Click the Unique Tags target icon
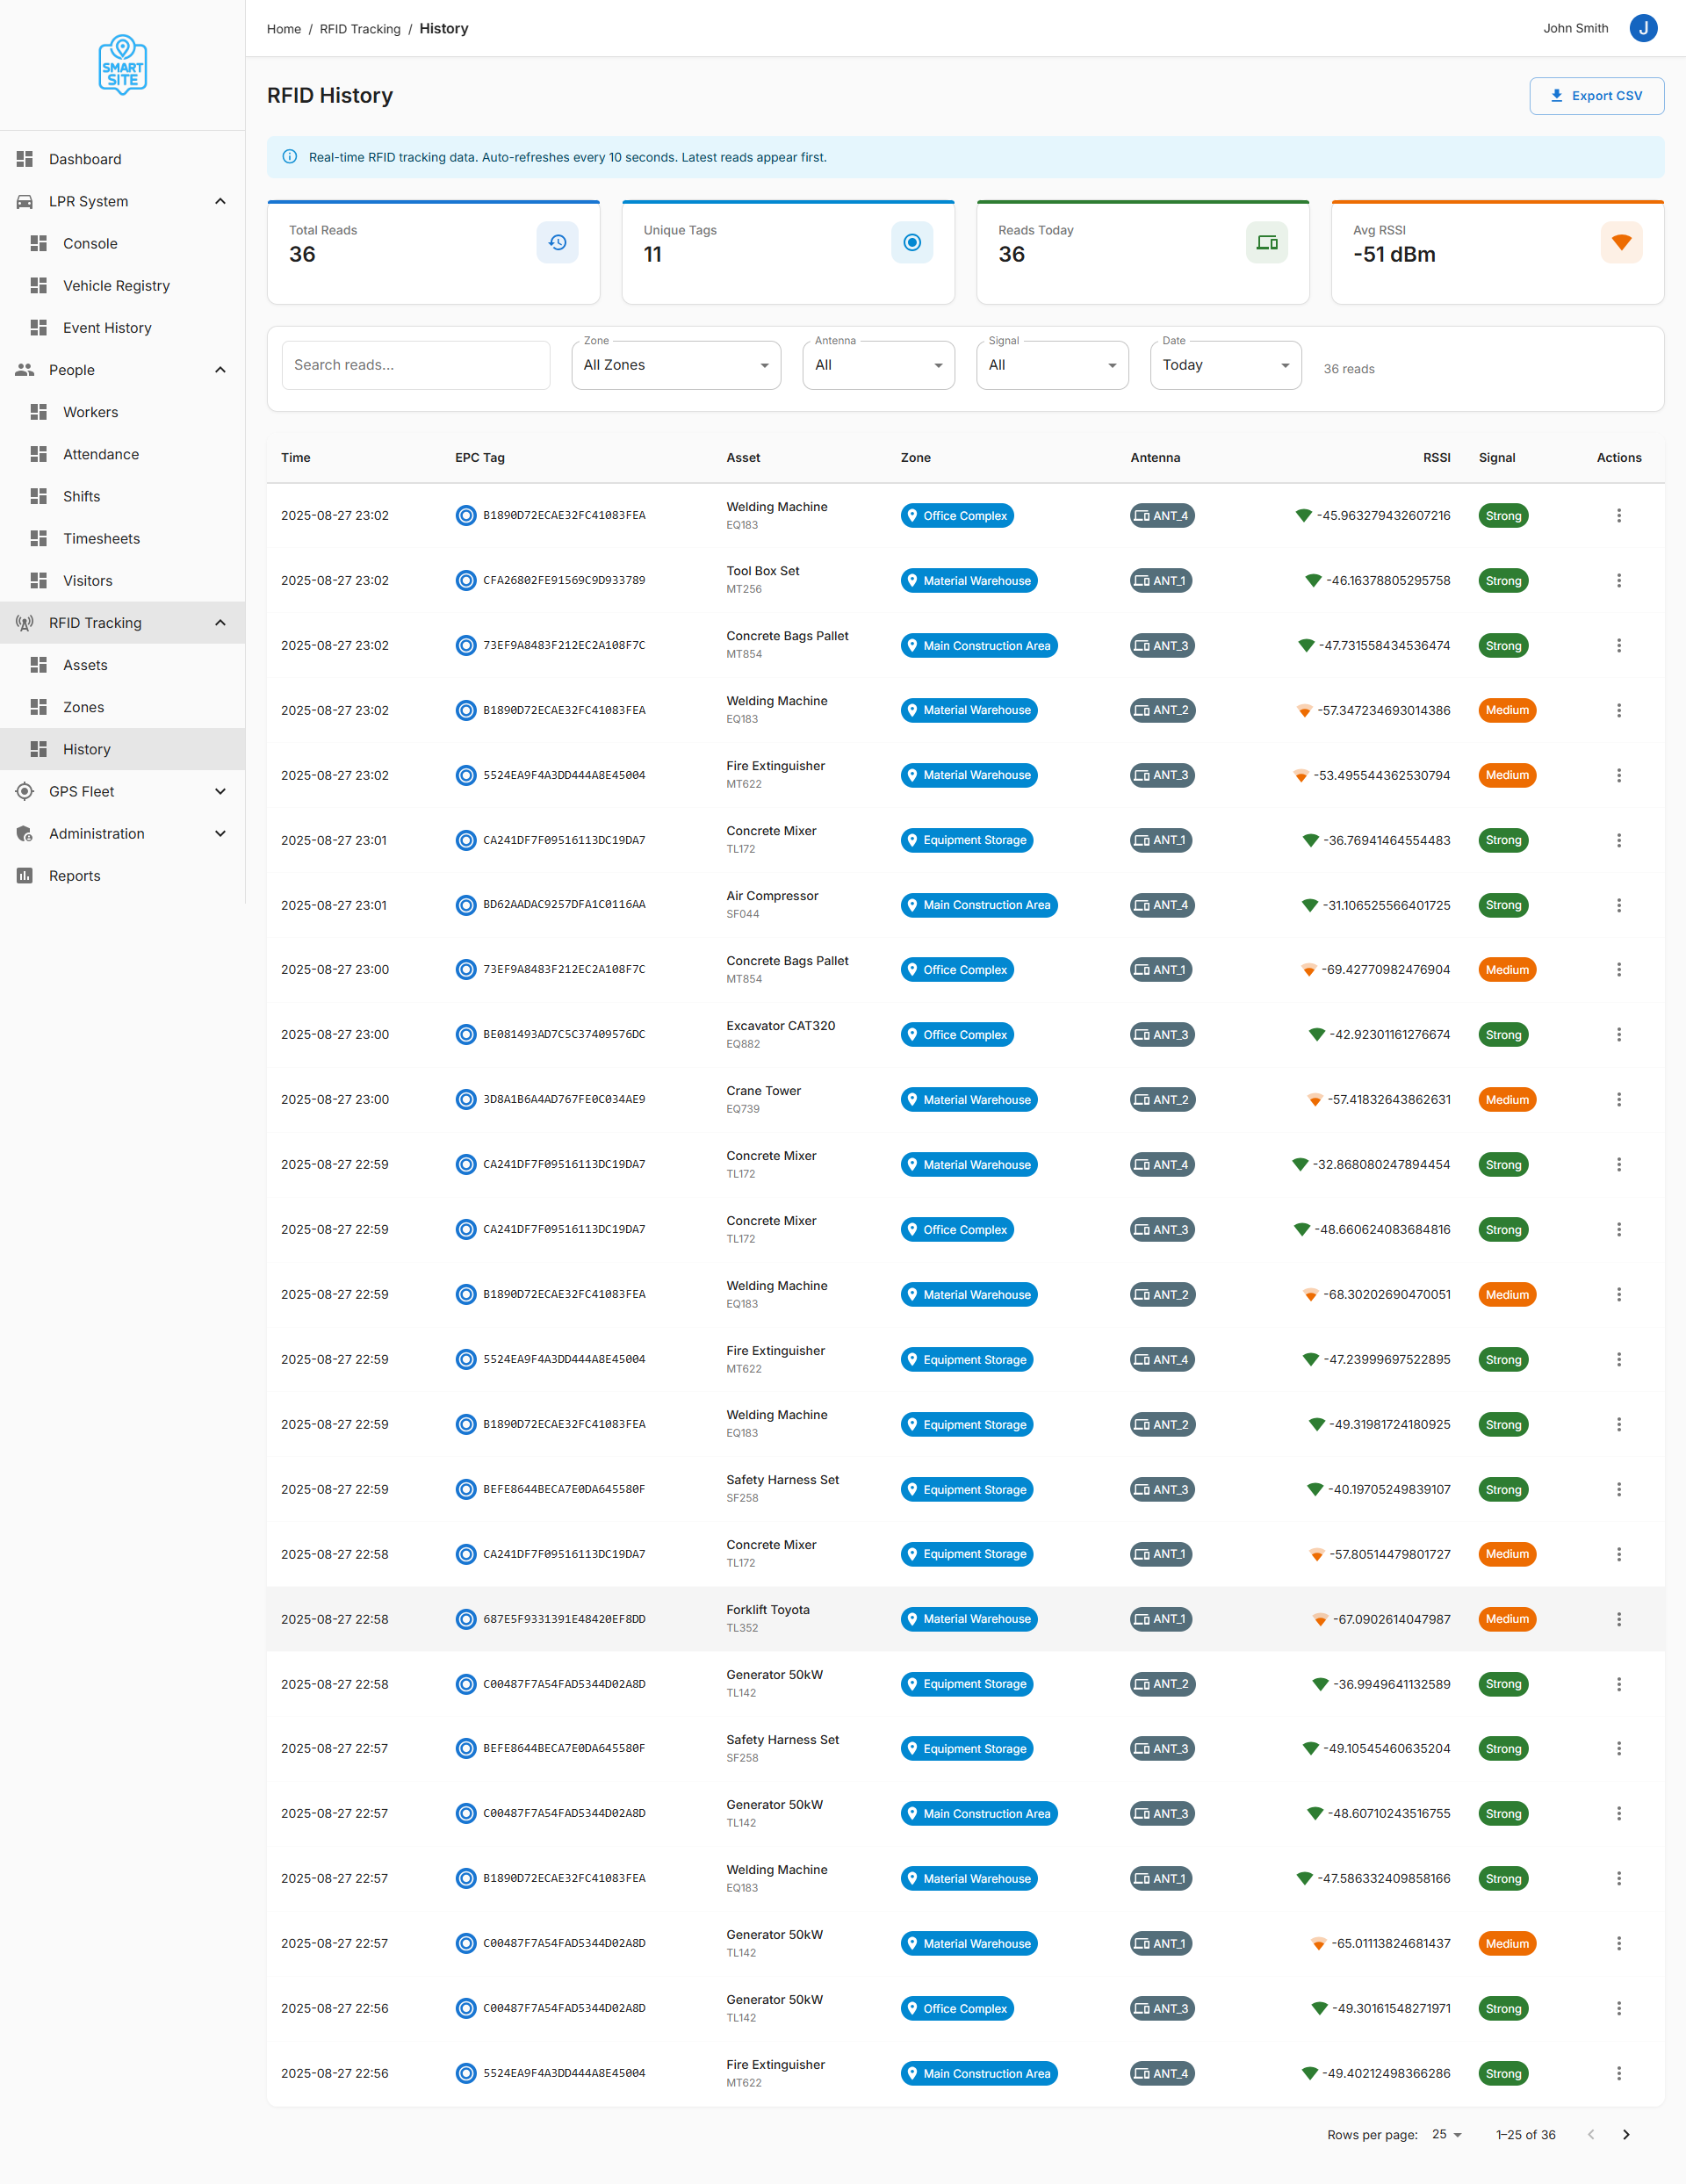This screenshot has width=1686, height=2184. [x=911, y=243]
